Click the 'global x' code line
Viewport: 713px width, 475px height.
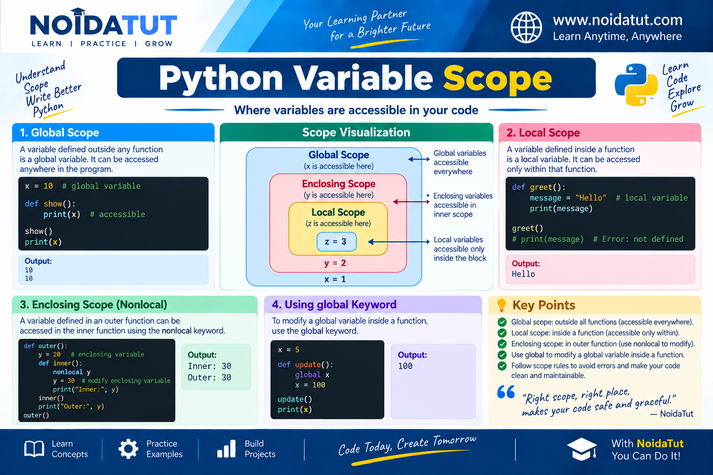tap(312, 375)
